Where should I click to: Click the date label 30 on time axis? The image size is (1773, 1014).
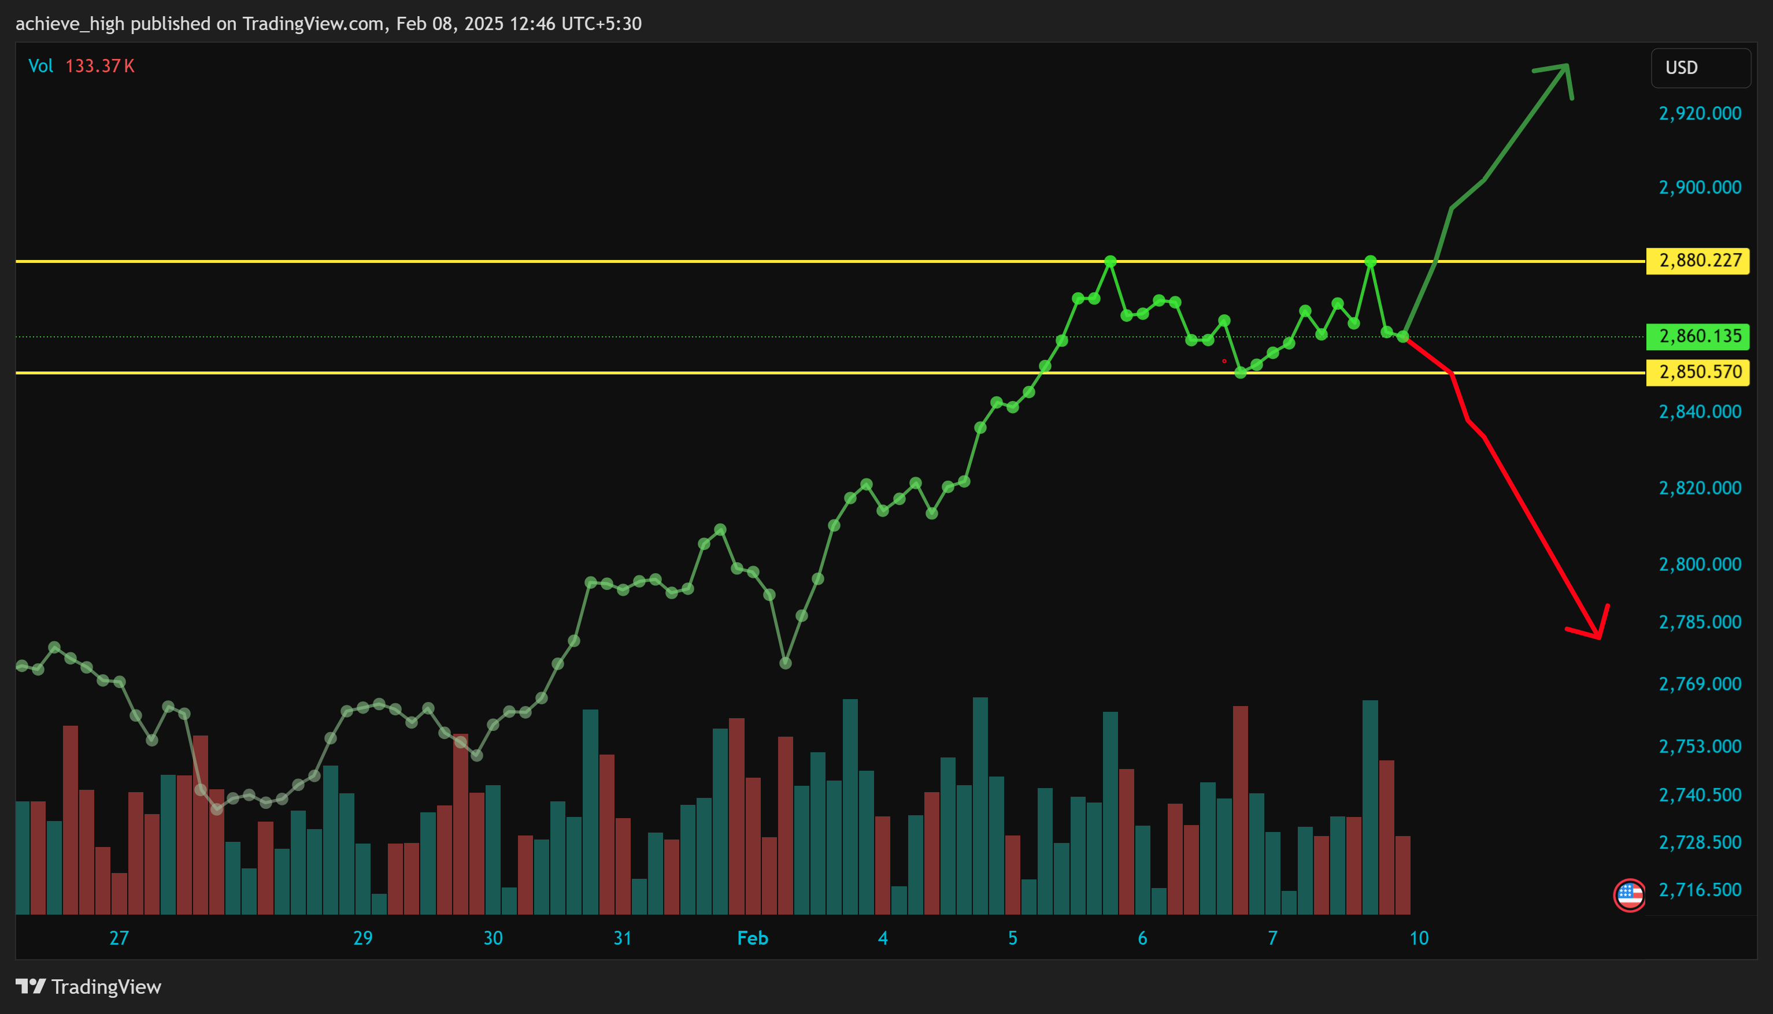point(493,938)
